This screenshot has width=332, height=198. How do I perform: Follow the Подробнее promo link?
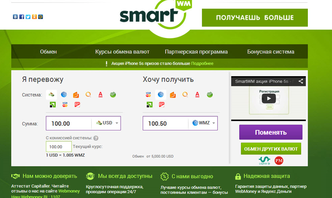click(202, 64)
